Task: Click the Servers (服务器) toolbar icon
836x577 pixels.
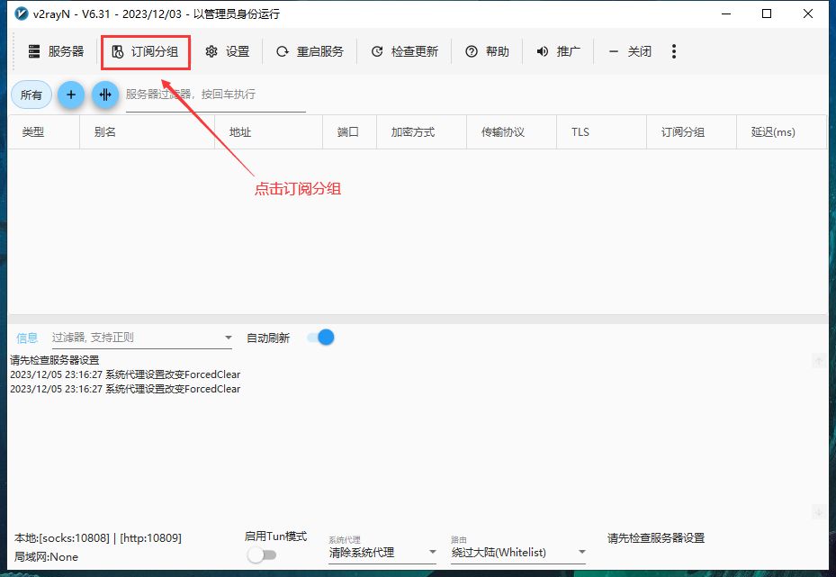Action: click(x=35, y=52)
